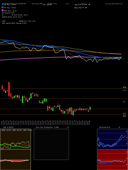The width and height of the screenshot is (128, 170).
Task: Click the 'MACD: 23.93, 24.13, -0.2 C' line
Action: point(12,17)
